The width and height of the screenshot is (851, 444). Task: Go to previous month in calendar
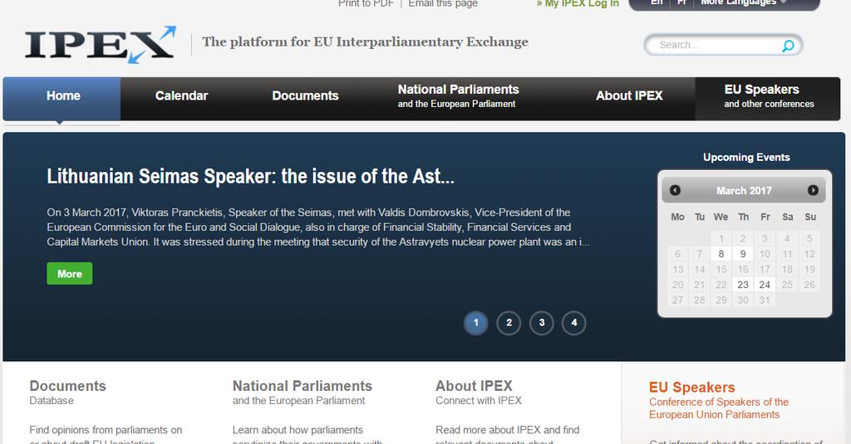pos(675,190)
